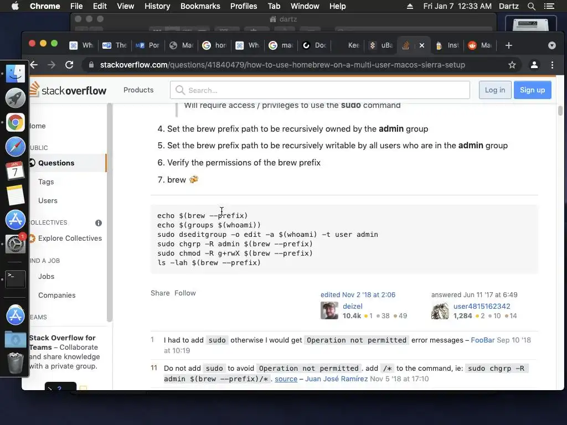Click user4815162342's avatar image
The height and width of the screenshot is (425, 567).
pos(440,311)
